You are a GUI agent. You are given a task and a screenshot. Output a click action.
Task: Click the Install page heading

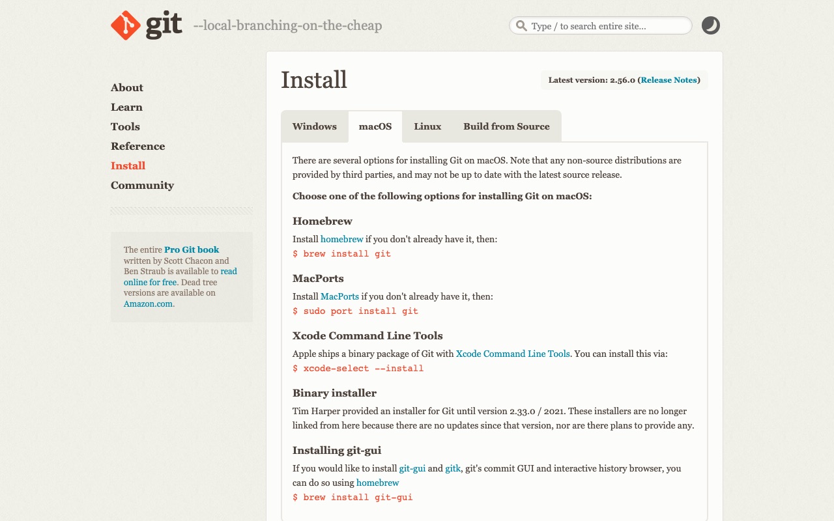314,80
